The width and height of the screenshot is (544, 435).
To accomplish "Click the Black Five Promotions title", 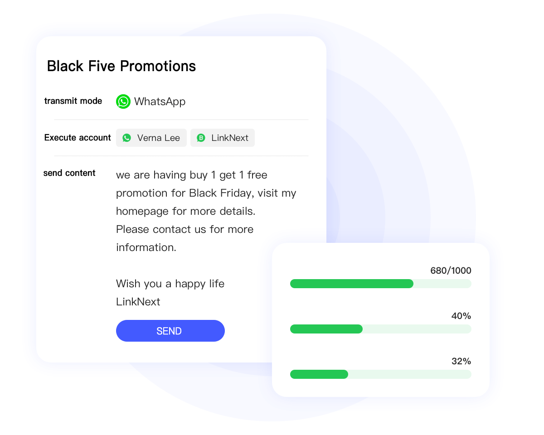I will tap(121, 66).
